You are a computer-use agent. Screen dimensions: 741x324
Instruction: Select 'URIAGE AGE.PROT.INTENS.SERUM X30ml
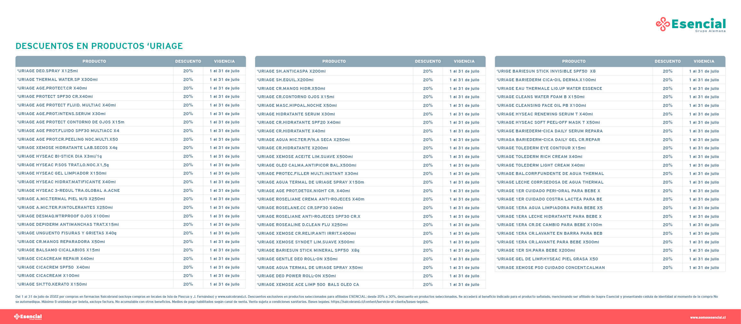coord(131,114)
